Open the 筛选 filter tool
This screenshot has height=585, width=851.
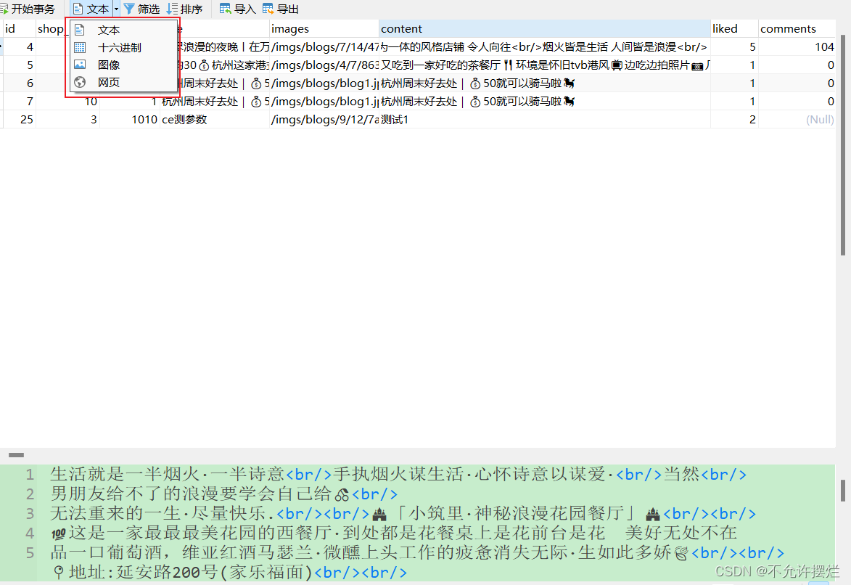pyautogui.click(x=141, y=9)
